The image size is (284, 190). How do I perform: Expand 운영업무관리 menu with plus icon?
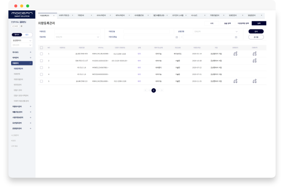coord(30,129)
